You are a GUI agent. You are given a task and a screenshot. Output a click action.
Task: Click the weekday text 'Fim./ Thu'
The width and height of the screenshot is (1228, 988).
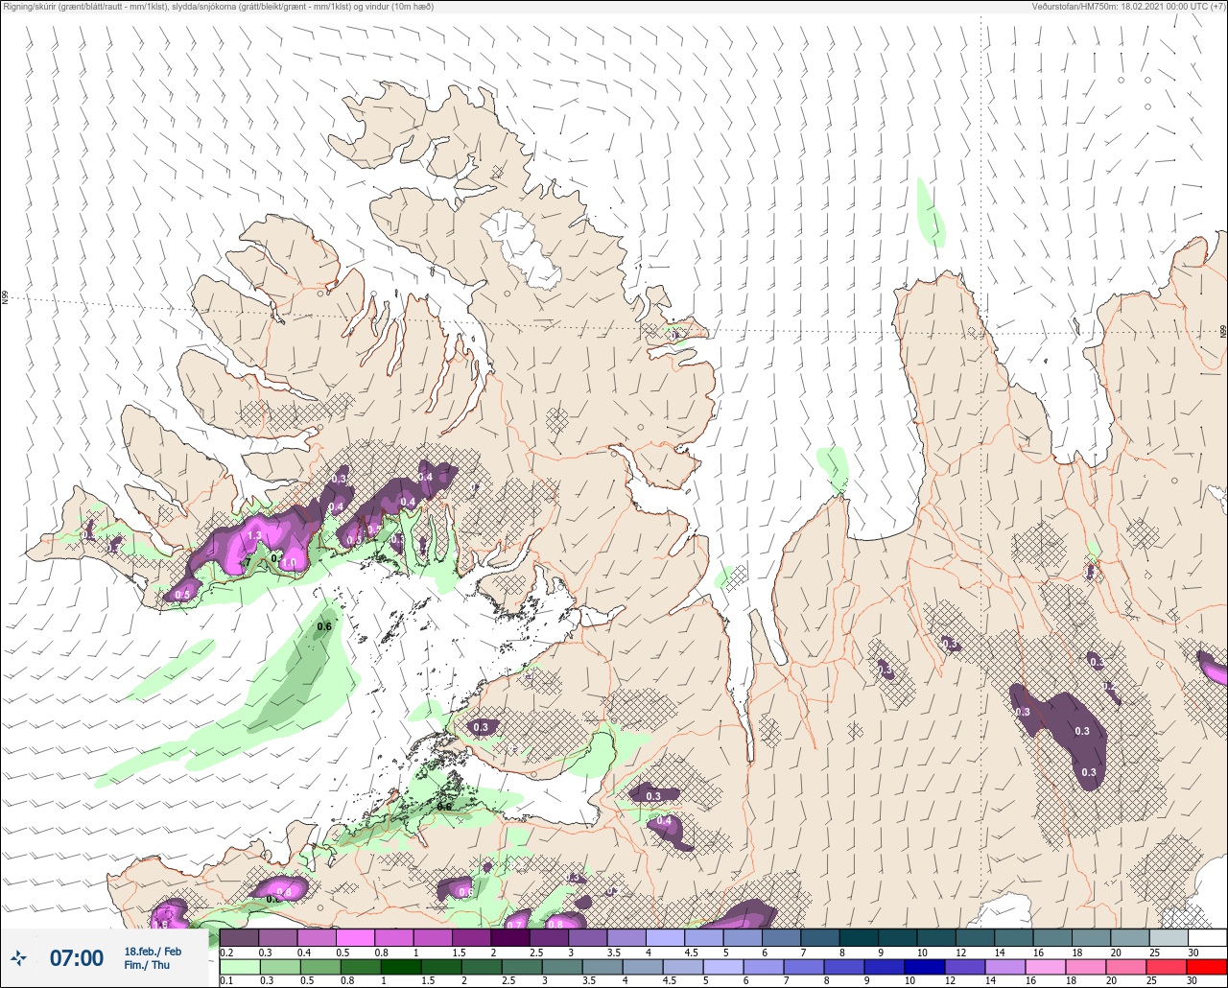(147, 965)
